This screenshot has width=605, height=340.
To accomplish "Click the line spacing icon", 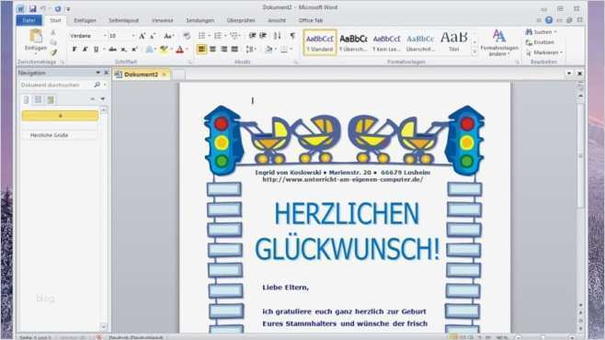I will click(250, 50).
